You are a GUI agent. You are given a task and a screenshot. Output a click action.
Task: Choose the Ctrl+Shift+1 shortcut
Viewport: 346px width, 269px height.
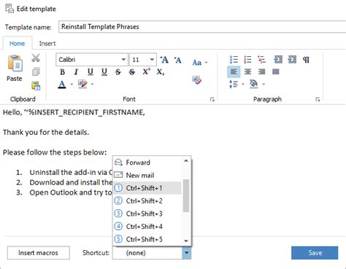(147, 188)
